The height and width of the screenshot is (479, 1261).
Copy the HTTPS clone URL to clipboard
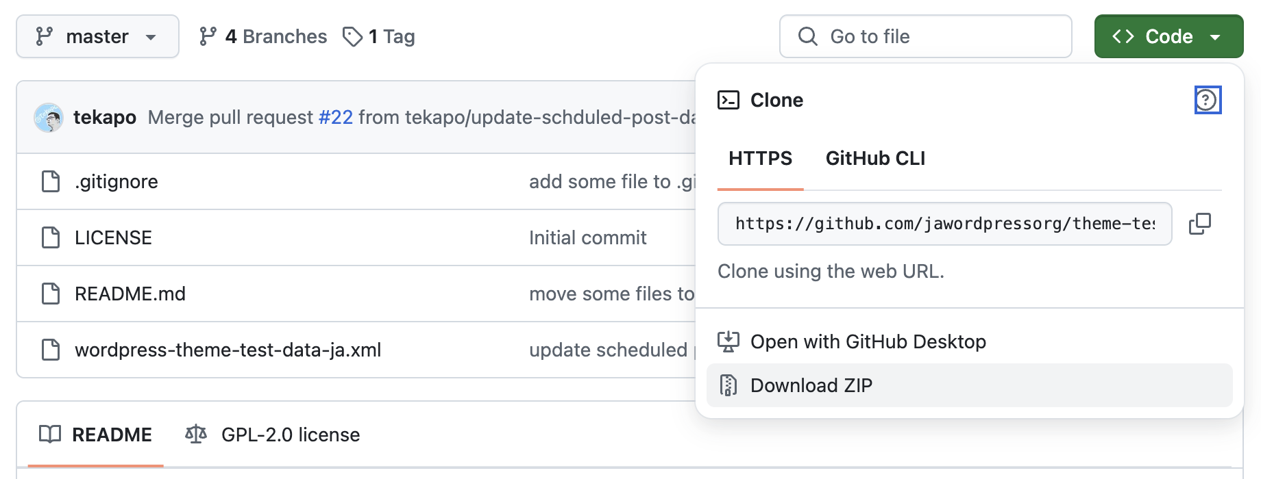pos(1199,224)
